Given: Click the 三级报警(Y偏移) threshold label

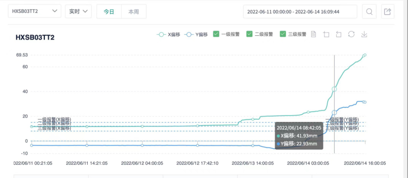Looking at the screenshot, I should 342,128.
